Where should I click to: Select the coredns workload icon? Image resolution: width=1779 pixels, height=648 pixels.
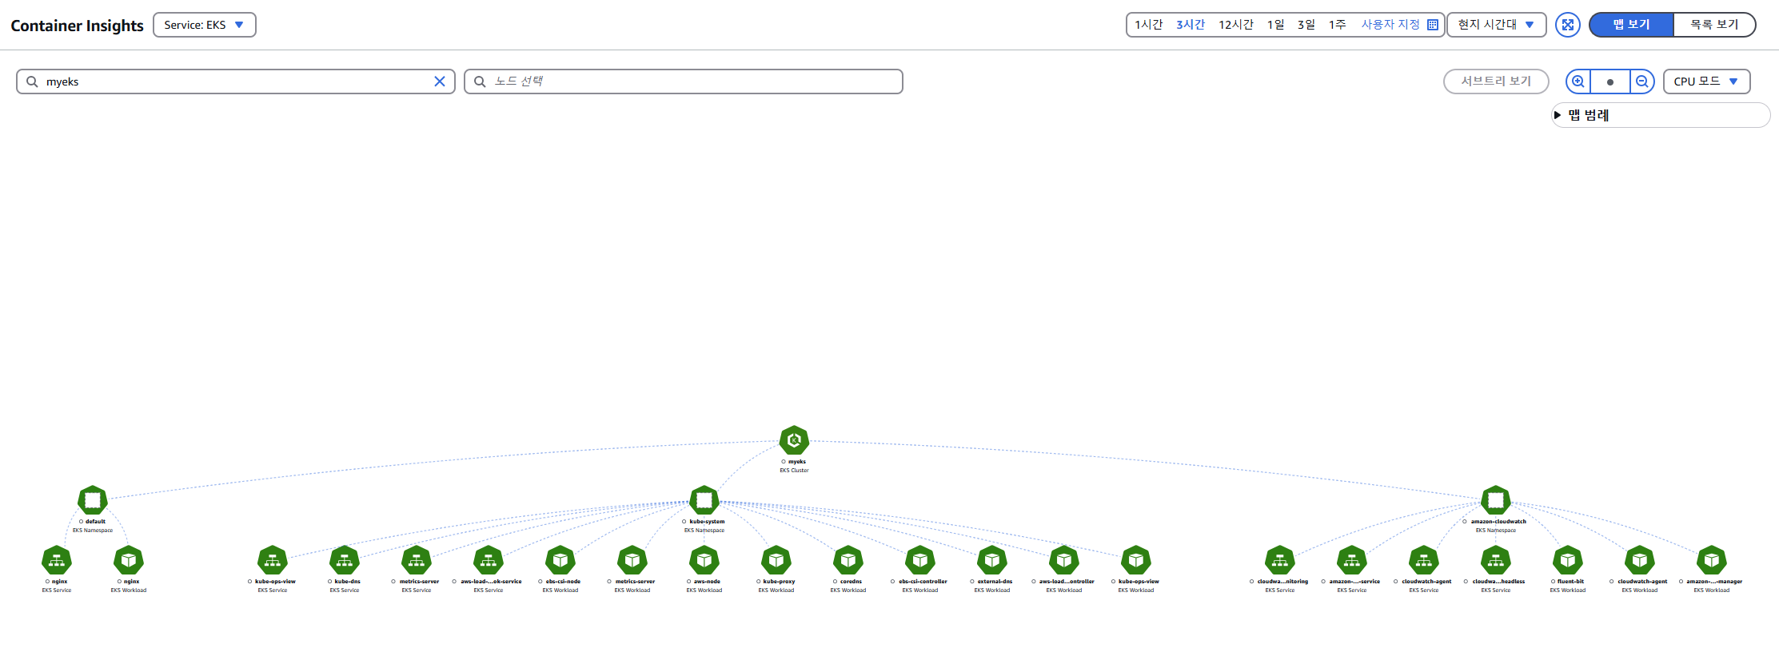[848, 560]
